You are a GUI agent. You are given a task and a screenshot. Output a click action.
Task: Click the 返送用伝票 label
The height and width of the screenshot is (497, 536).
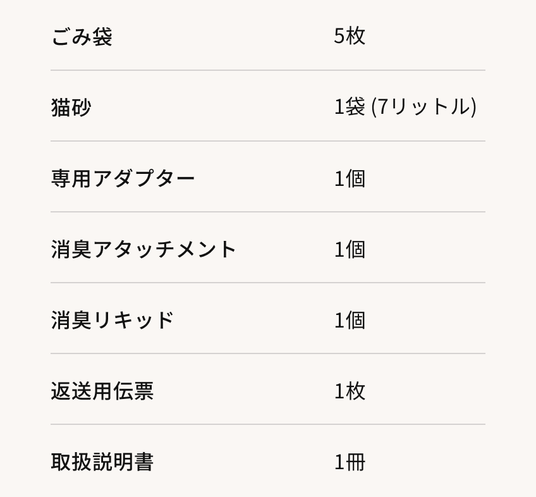[x=102, y=391]
